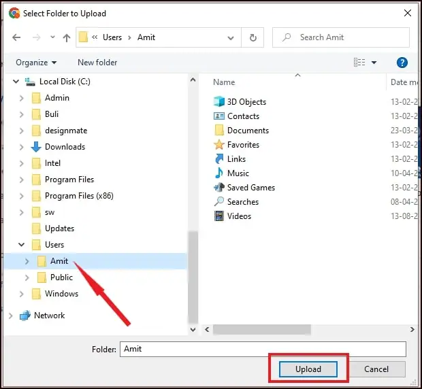Click the file list scroll left arrow

coord(207,330)
